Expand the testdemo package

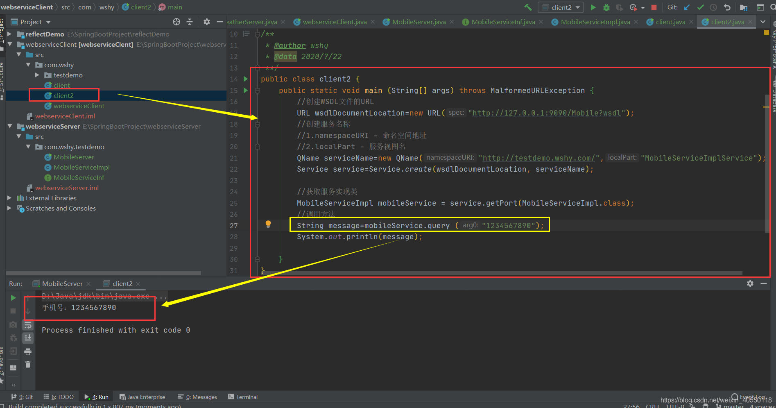click(x=37, y=75)
